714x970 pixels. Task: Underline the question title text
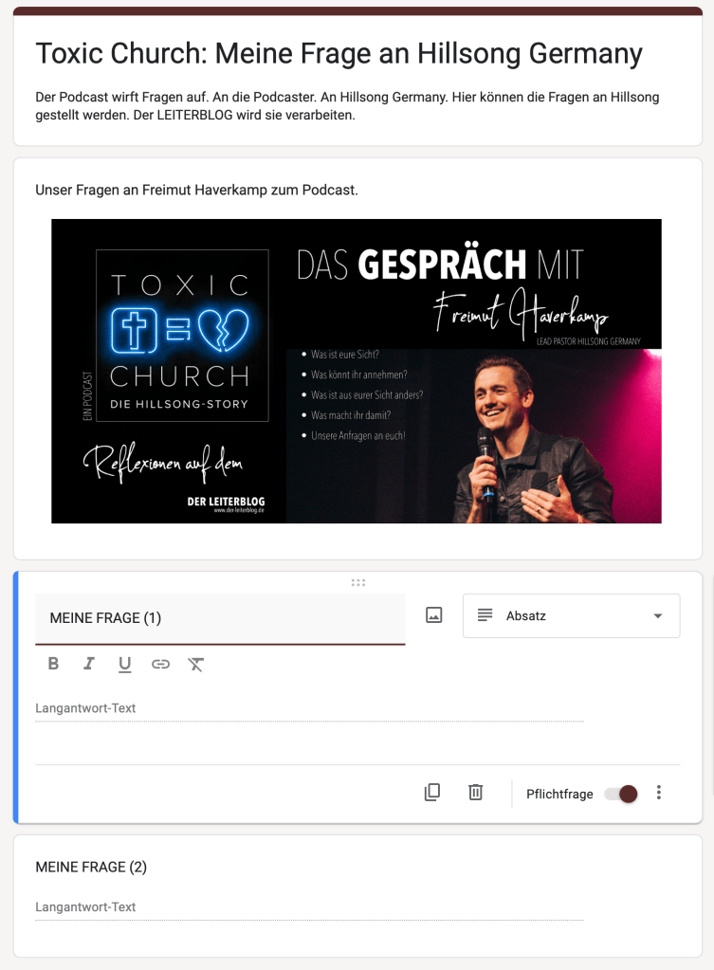click(x=124, y=664)
